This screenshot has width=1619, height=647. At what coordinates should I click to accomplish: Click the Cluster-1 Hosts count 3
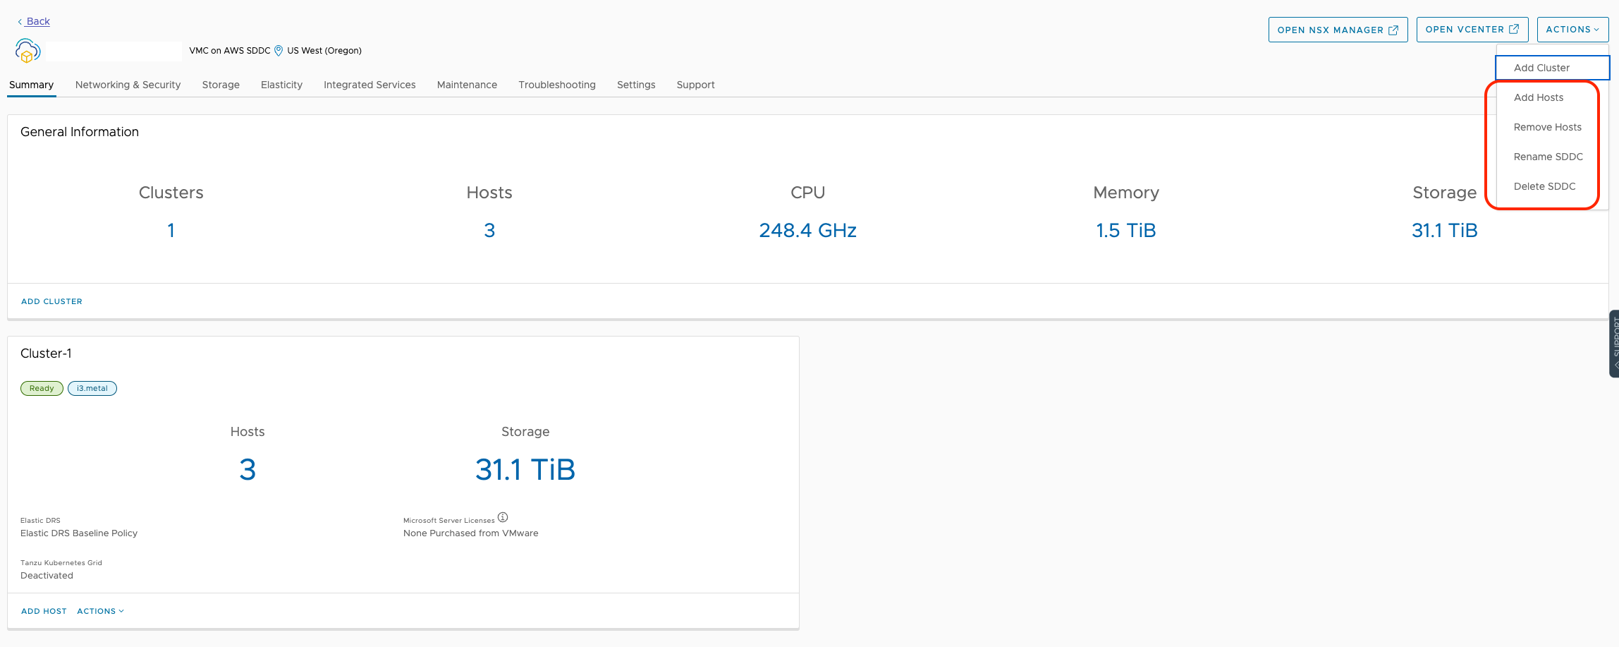[x=248, y=469]
